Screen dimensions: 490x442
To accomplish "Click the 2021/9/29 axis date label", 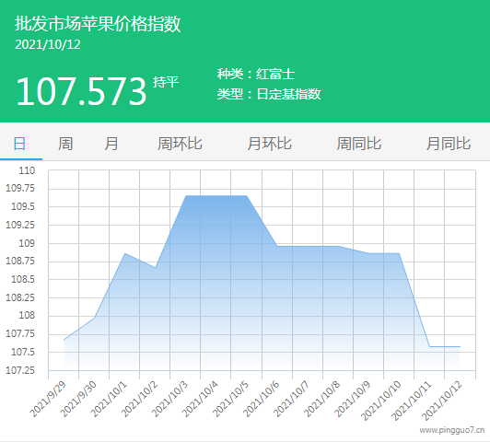I will [49, 399].
